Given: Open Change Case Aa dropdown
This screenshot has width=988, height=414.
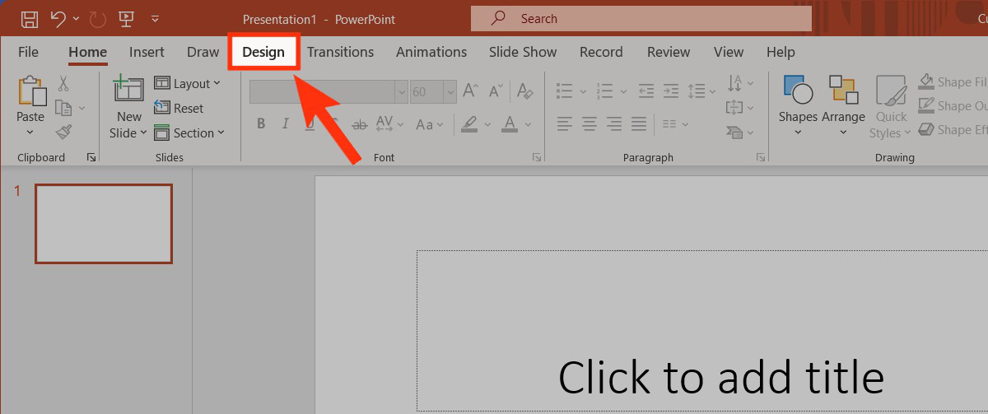Looking at the screenshot, I should click(431, 124).
